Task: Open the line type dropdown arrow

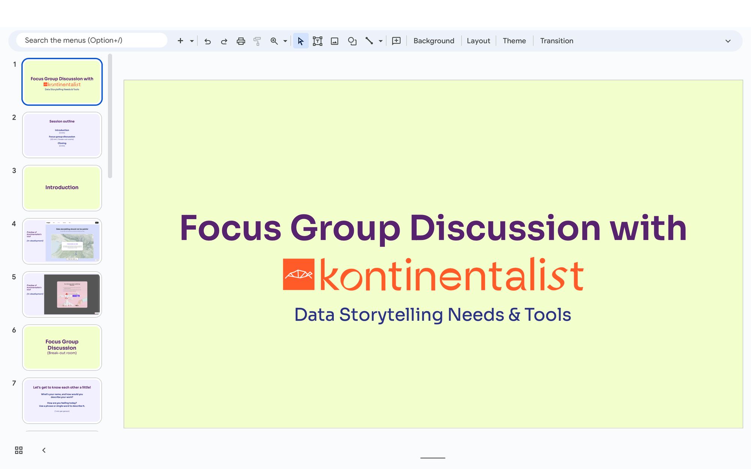Action: 380,41
